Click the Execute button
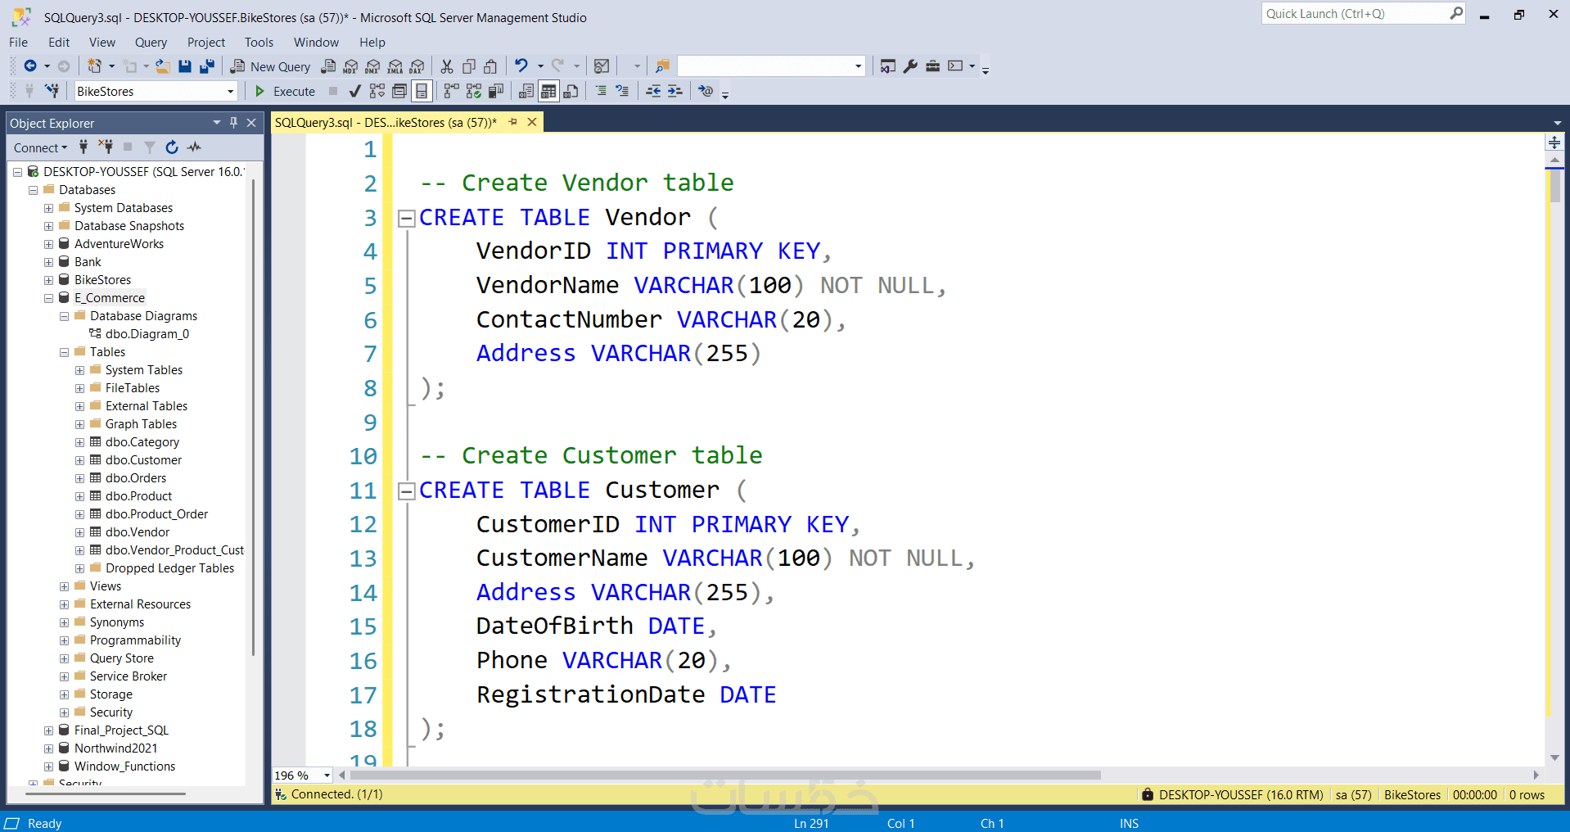The height and width of the screenshot is (832, 1570). [x=285, y=91]
